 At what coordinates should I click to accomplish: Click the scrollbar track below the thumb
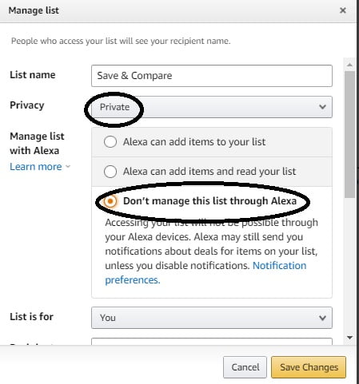coord(349,265)
